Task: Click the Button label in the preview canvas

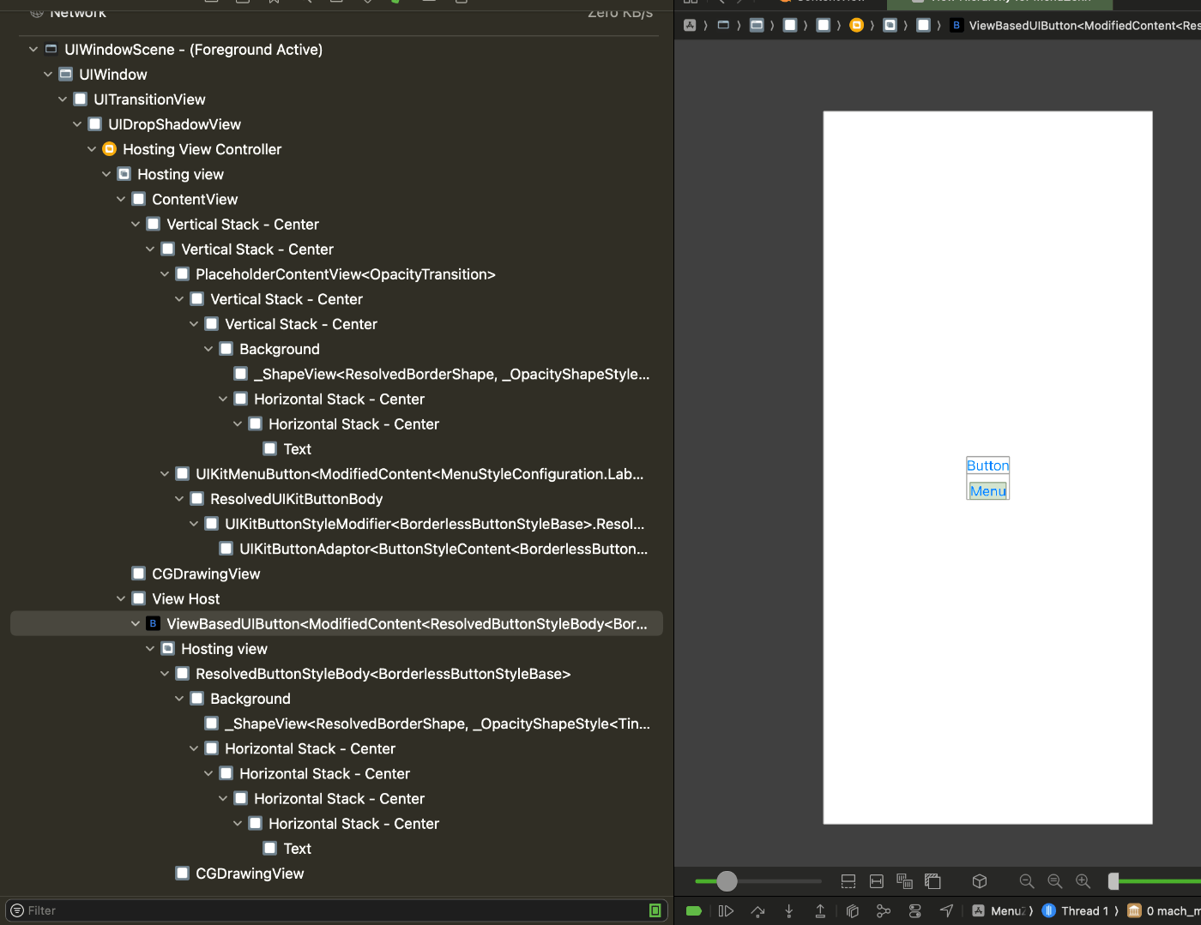Action: coord(987,466)
